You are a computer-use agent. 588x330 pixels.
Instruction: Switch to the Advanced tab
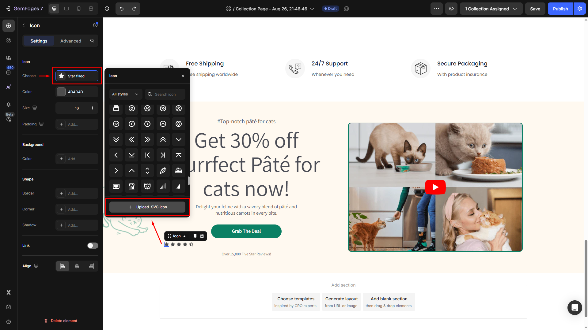71,41
